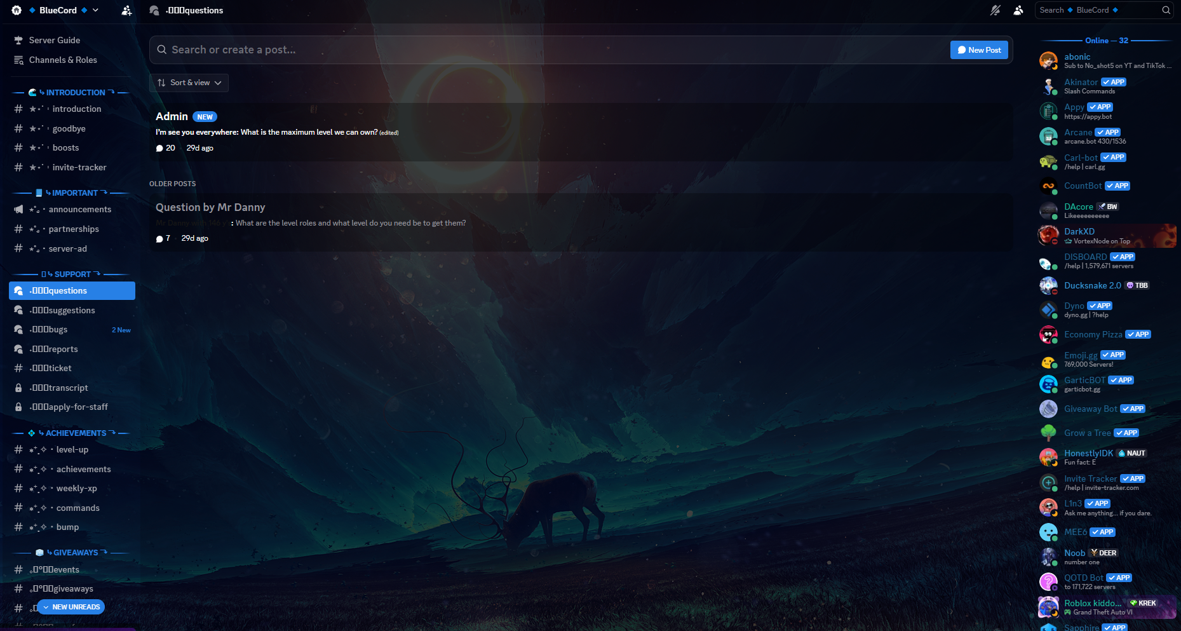
Task: Open the Sort & view dropdown
Action: click(188, 83)
